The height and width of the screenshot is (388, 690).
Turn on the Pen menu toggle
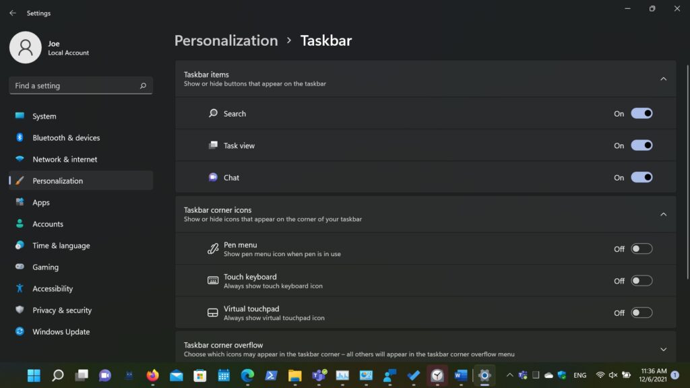(641, 249)
